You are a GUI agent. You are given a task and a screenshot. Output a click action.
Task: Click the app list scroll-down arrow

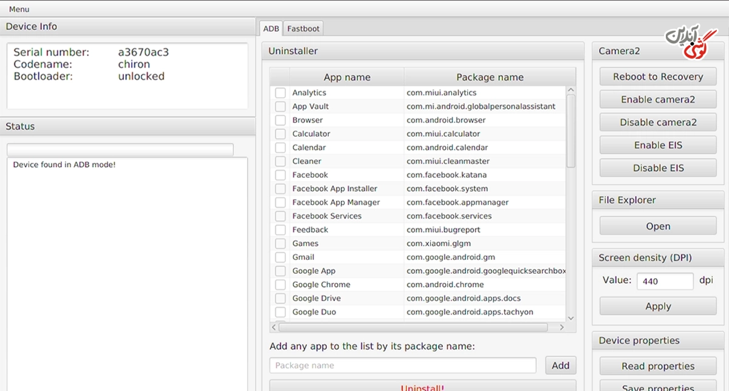(x=570, y=318)
